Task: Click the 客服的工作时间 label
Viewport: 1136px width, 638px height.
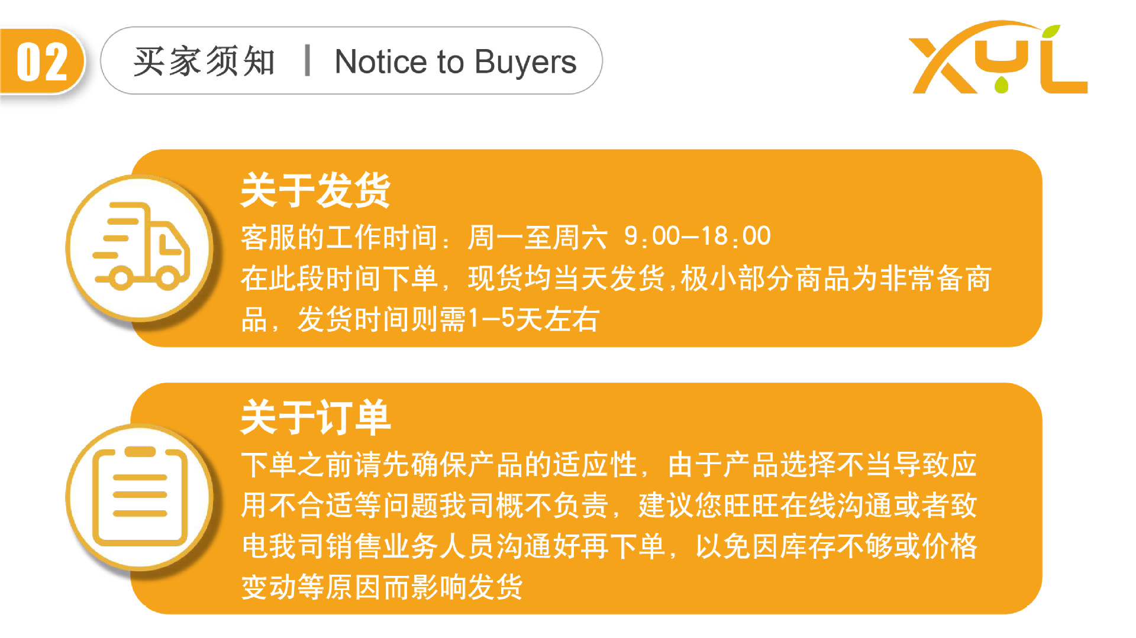Action: click(339, 238)
